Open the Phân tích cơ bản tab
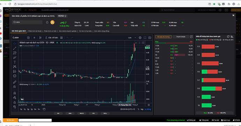This screenshot has height=126, width=241. click(x=50, y=31)
